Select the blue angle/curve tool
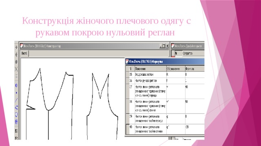This screenshot has width=261, height=146. (x=16, y=107)
